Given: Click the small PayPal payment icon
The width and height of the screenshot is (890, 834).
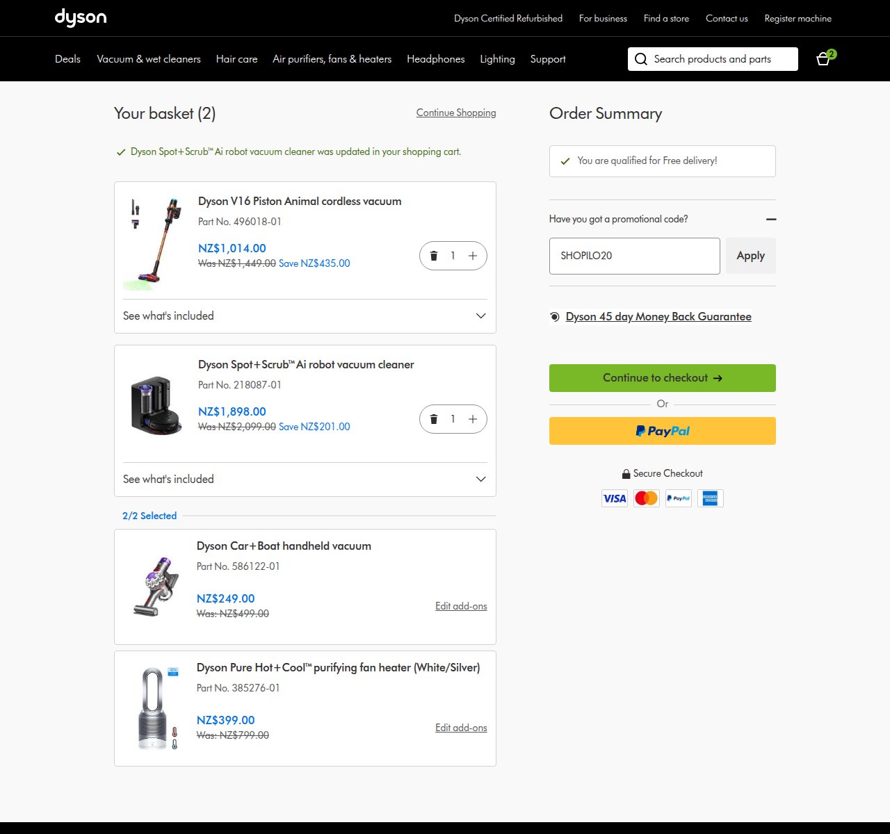Looking at the screenshot, I should pyautogui.click(x=679, y=498).
